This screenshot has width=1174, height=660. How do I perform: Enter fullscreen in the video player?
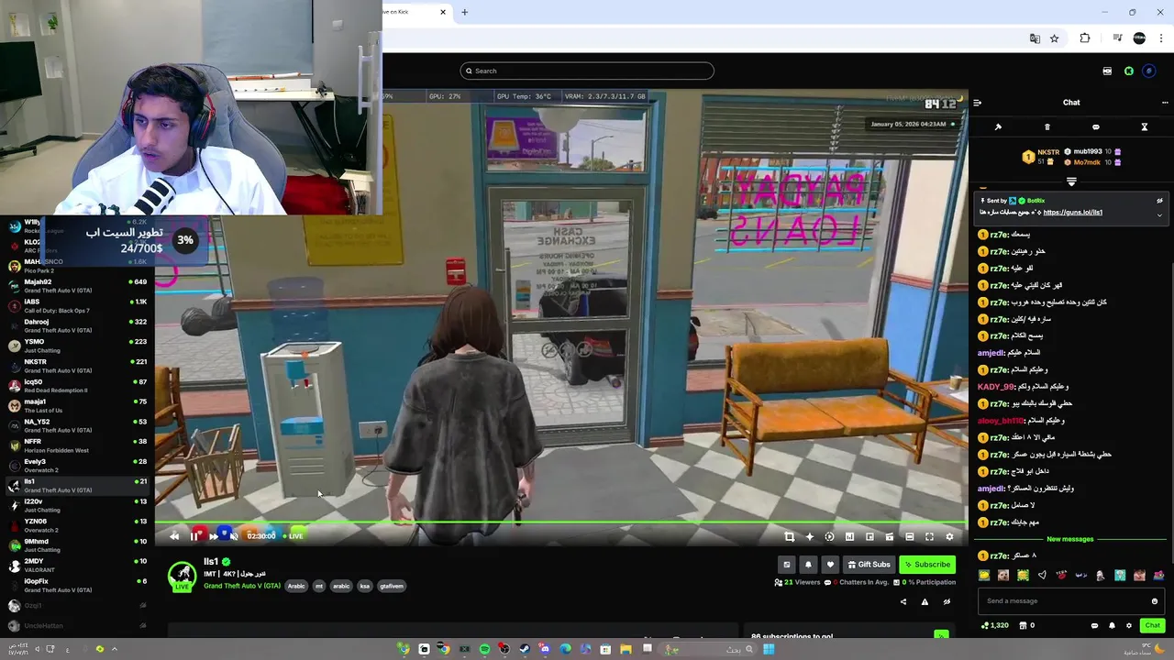(929, 537)
